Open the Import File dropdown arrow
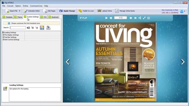Viewport: 189px width, 106px height. coord(19,11)
